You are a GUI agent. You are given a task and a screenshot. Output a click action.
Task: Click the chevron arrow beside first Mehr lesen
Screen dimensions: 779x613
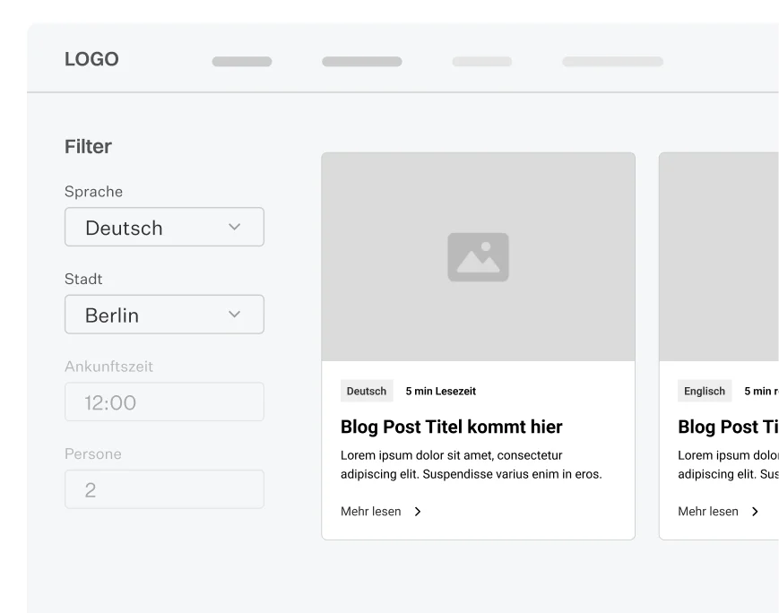pyautogui.click(x=418, y=511)
